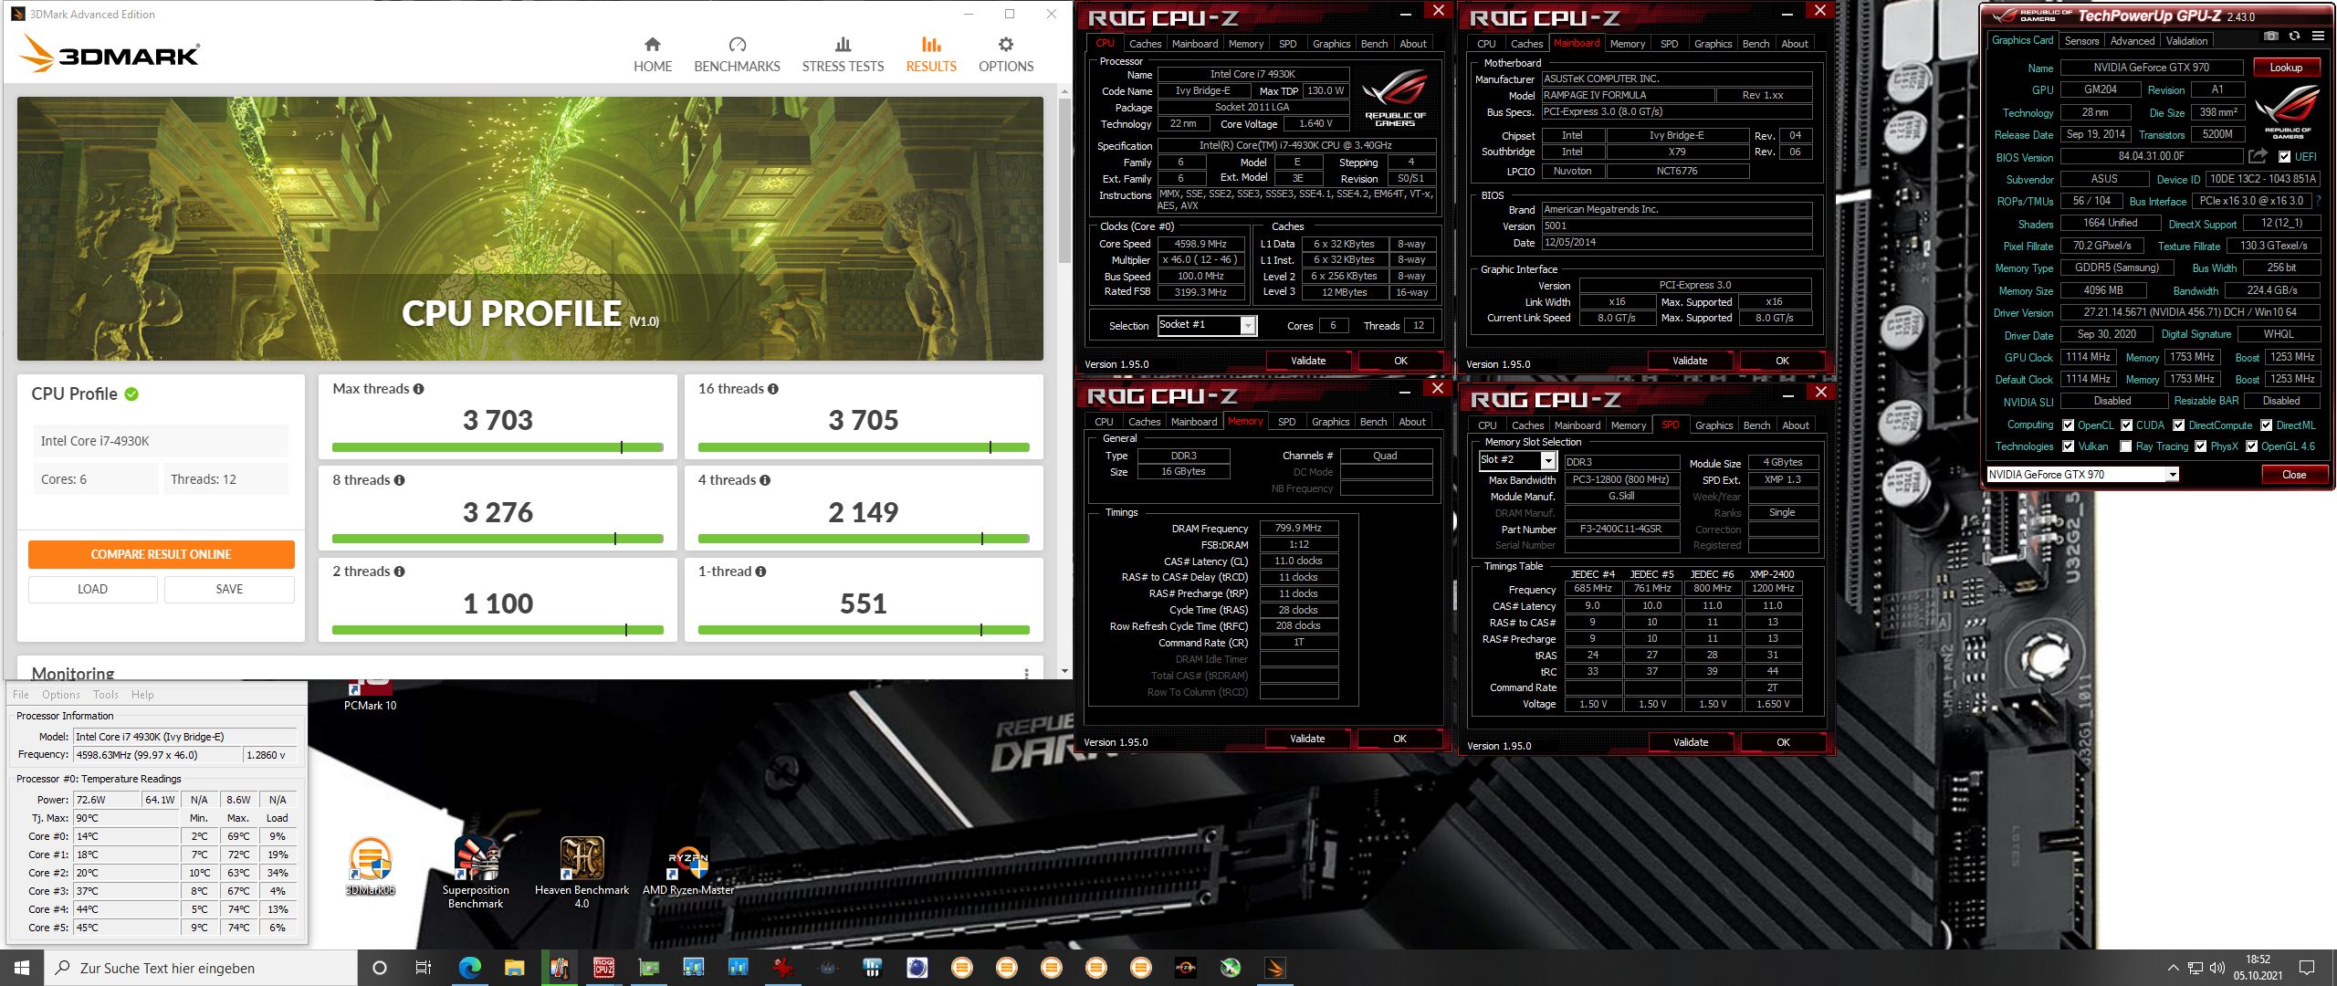2337x986 pixels.
Task: Open the Options menu in Core Temp
Action: pyautogui.click(x=61, y=695)
